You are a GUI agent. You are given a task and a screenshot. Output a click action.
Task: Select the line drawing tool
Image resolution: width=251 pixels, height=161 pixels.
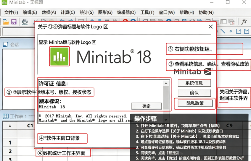223,31
